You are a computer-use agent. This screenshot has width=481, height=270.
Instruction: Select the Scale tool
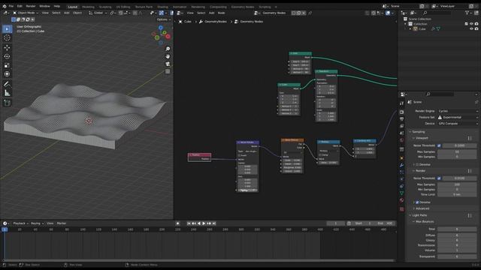pos(7,65)
